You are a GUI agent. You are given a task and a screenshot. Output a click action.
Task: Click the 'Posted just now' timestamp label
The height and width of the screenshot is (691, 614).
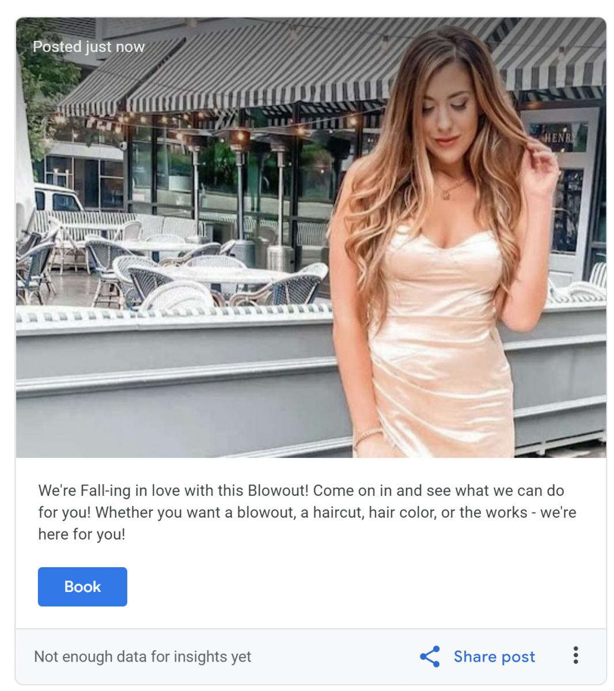[89, 47]
